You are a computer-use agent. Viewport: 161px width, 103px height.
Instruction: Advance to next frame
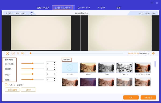(23, 53)
